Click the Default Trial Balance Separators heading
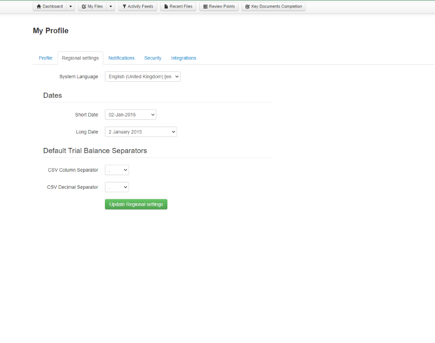 pos(95,151)
